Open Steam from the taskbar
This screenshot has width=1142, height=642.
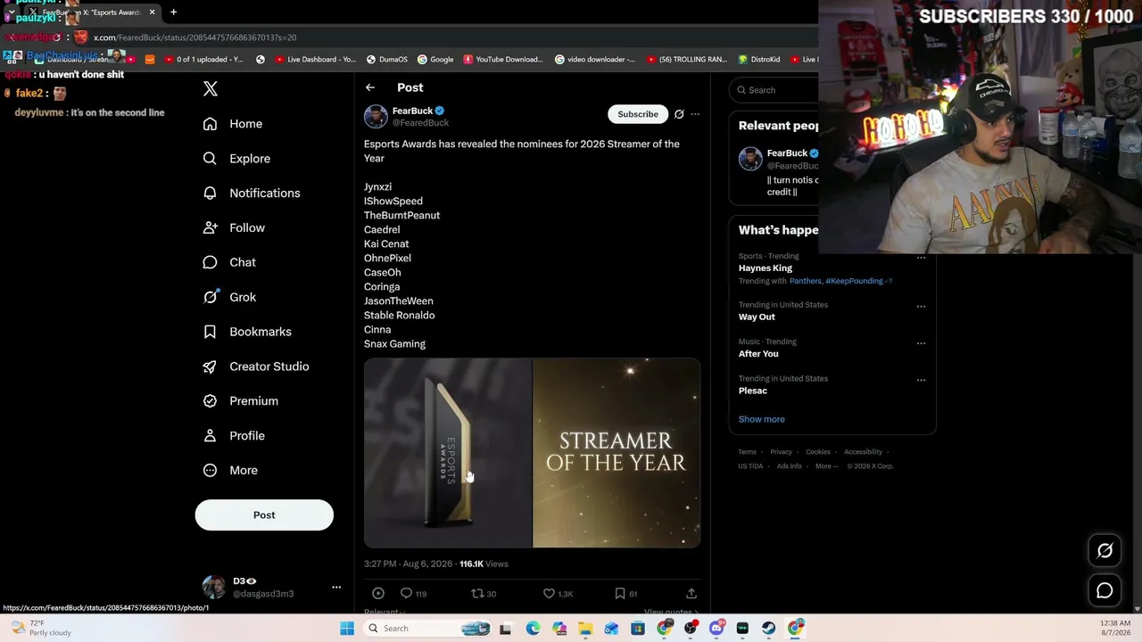click(x=769, y=629)
